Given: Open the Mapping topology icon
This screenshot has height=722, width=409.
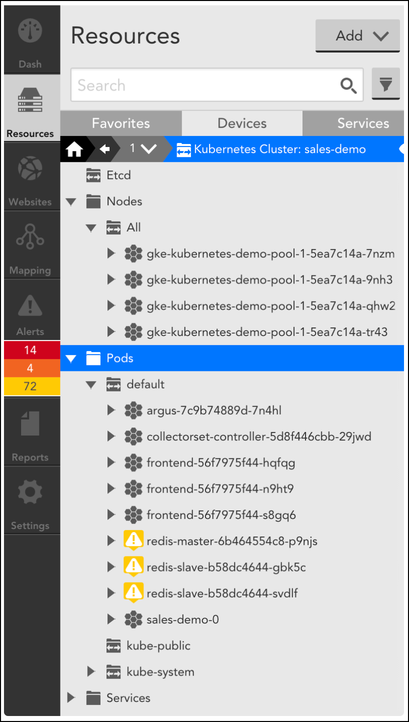Looking at the screenshot, I should click(30, 236).
